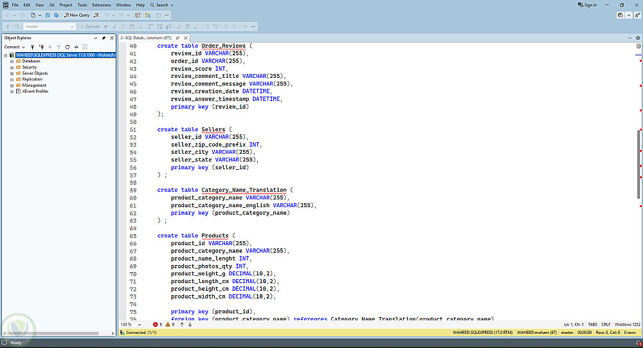643x348 pixels.
Task: Click the New Query button
Action: point(78,15)
